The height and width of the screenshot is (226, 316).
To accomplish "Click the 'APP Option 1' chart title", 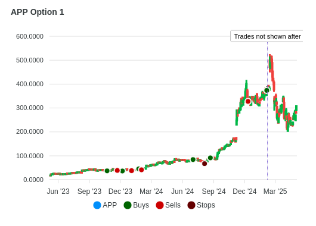I will tap(38, 12).
